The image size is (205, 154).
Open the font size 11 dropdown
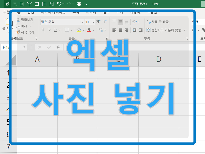click(93, 22)
